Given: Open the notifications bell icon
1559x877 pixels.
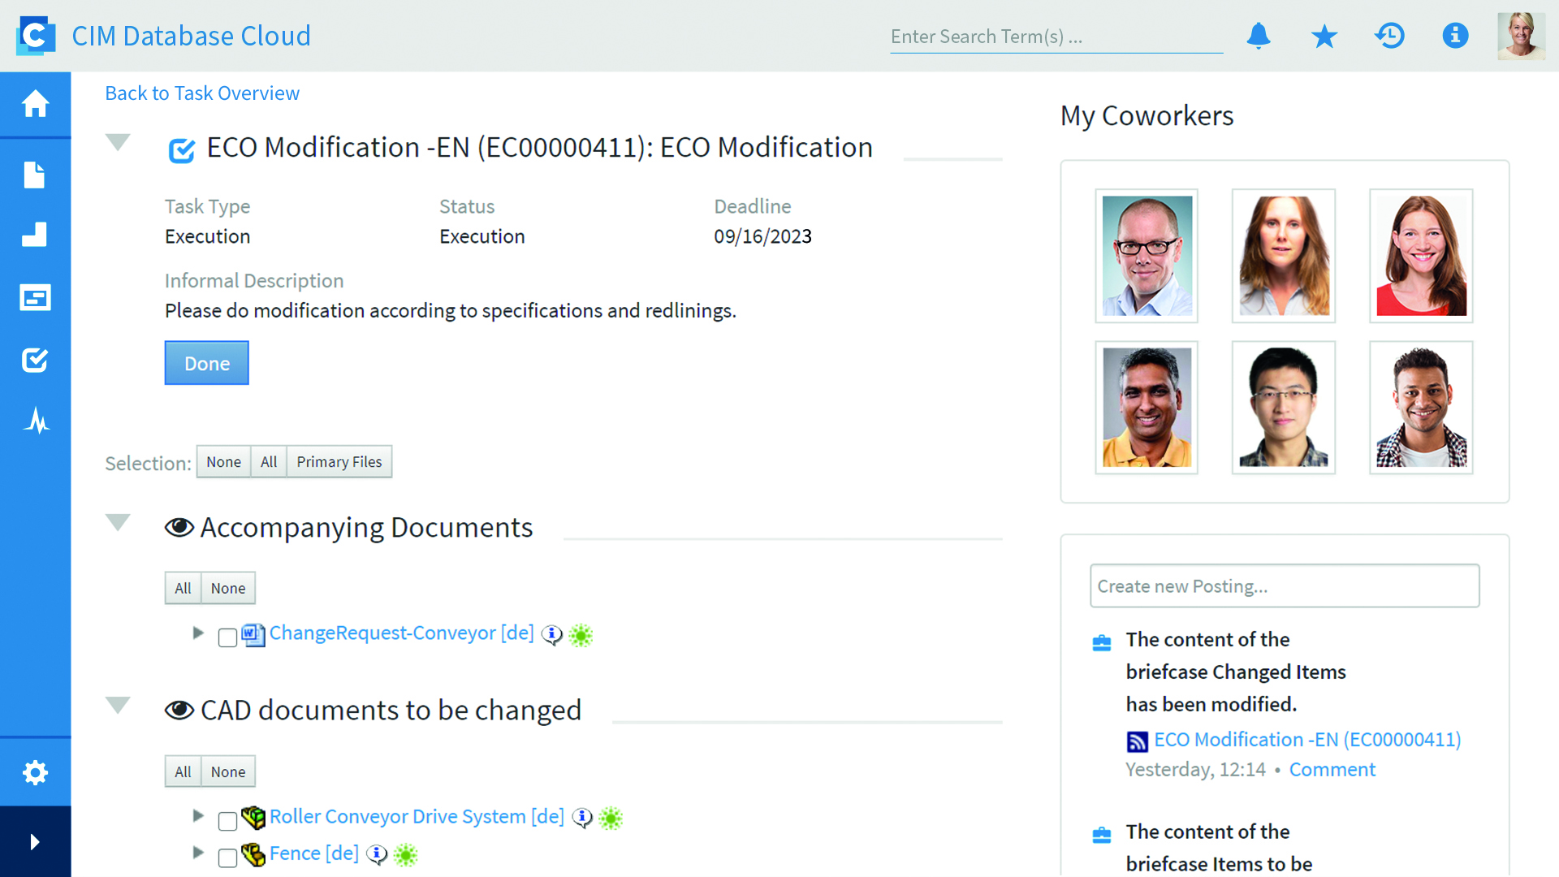Looking at the screenshot, I should (1259, 36).
